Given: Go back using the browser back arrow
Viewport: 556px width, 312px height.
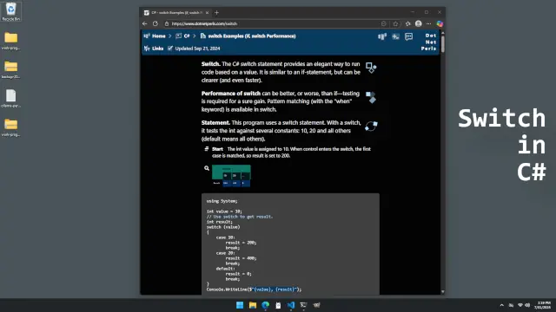Looking at the screenshot, I should click(145, 23).
